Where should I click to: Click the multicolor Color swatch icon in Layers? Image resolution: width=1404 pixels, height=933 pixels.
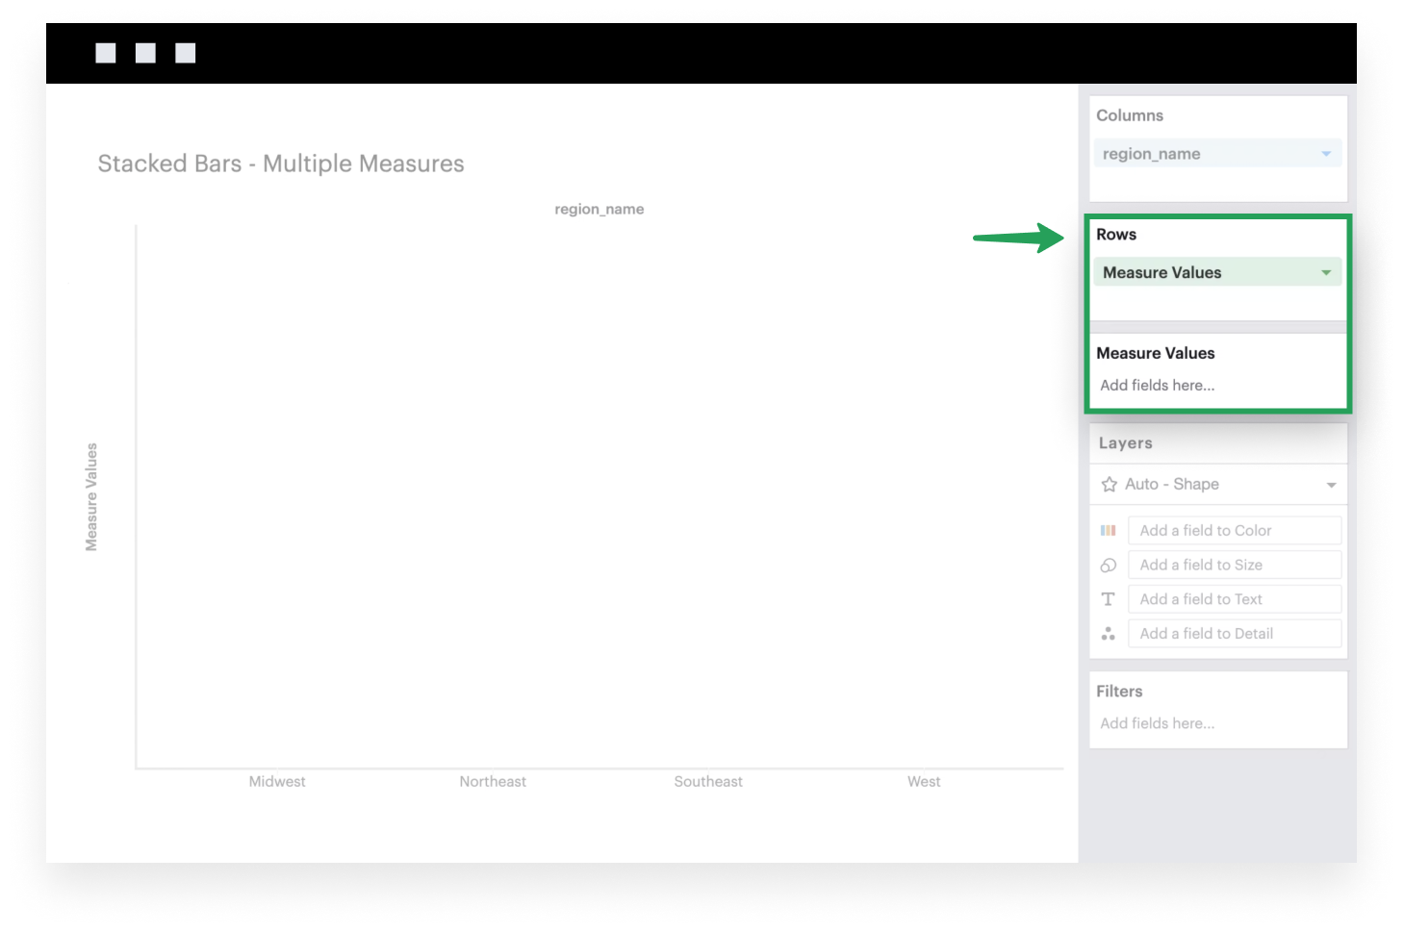pos(1108,530)
